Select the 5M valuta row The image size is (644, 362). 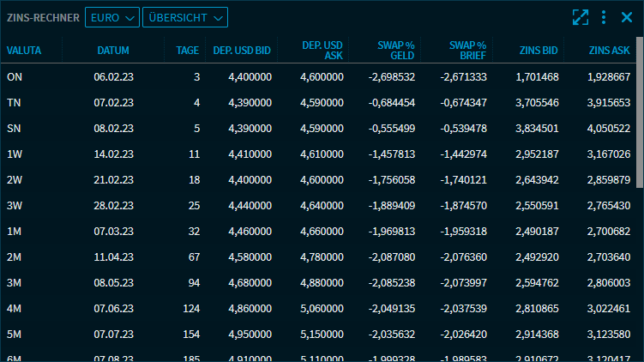(15, 335)
